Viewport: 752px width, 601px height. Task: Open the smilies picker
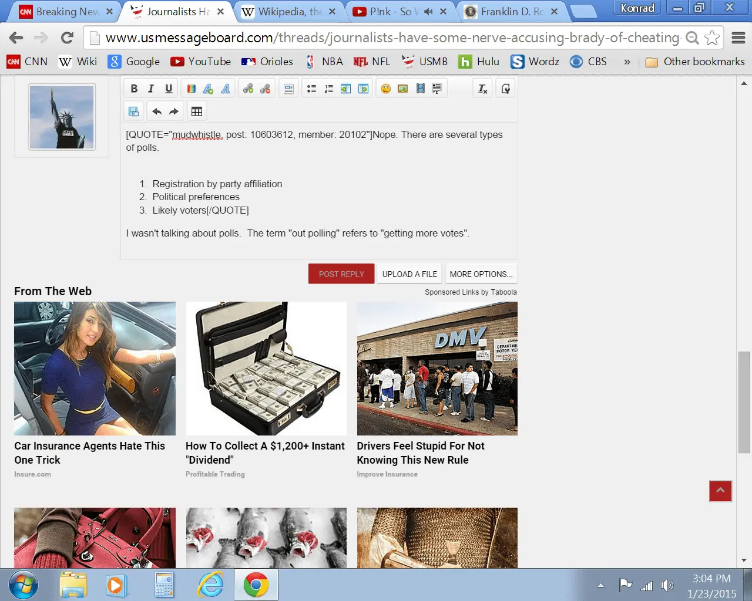coord(386,89)
